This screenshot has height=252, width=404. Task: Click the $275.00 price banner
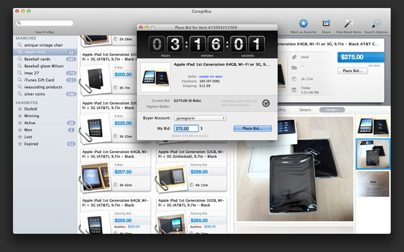pyautogui.click(x=361, y=57)
